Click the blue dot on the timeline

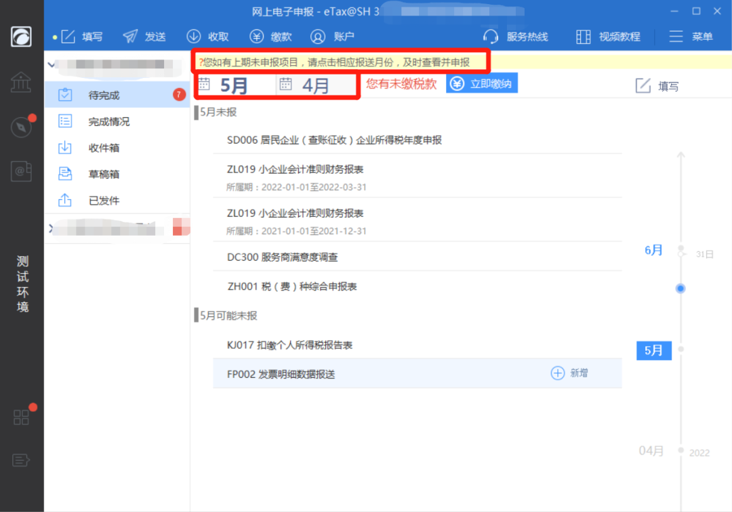(x=680, y=289)
